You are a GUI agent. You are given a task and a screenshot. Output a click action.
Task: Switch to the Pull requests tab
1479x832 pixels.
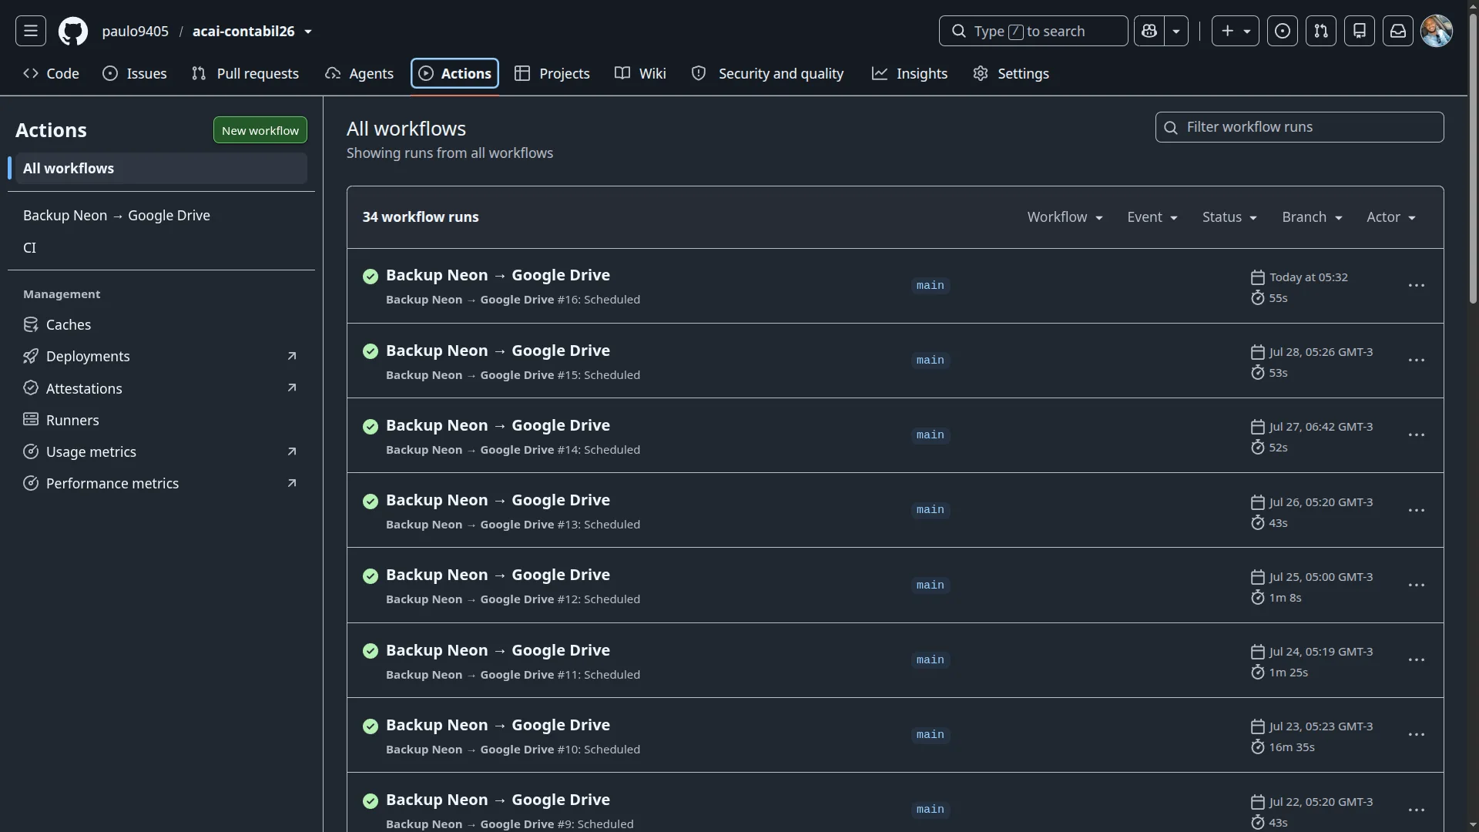(x=245, y=73)
